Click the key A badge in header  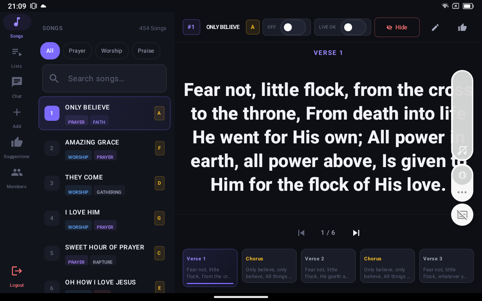pos(253,27)
